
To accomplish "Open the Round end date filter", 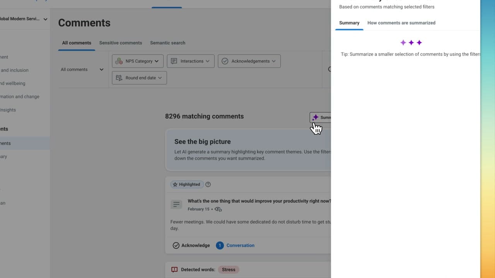I will point(139,78).
